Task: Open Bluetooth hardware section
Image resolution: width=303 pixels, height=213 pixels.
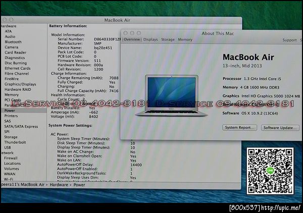Action: (13, 42)
